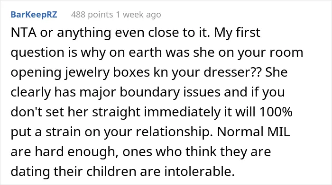Click the word 'clearly' in the comment
The height and width of the screenshot is (185, 332).
[x=31, y=93]
